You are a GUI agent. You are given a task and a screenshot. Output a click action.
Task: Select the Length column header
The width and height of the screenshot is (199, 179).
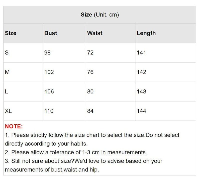(146, 33)
